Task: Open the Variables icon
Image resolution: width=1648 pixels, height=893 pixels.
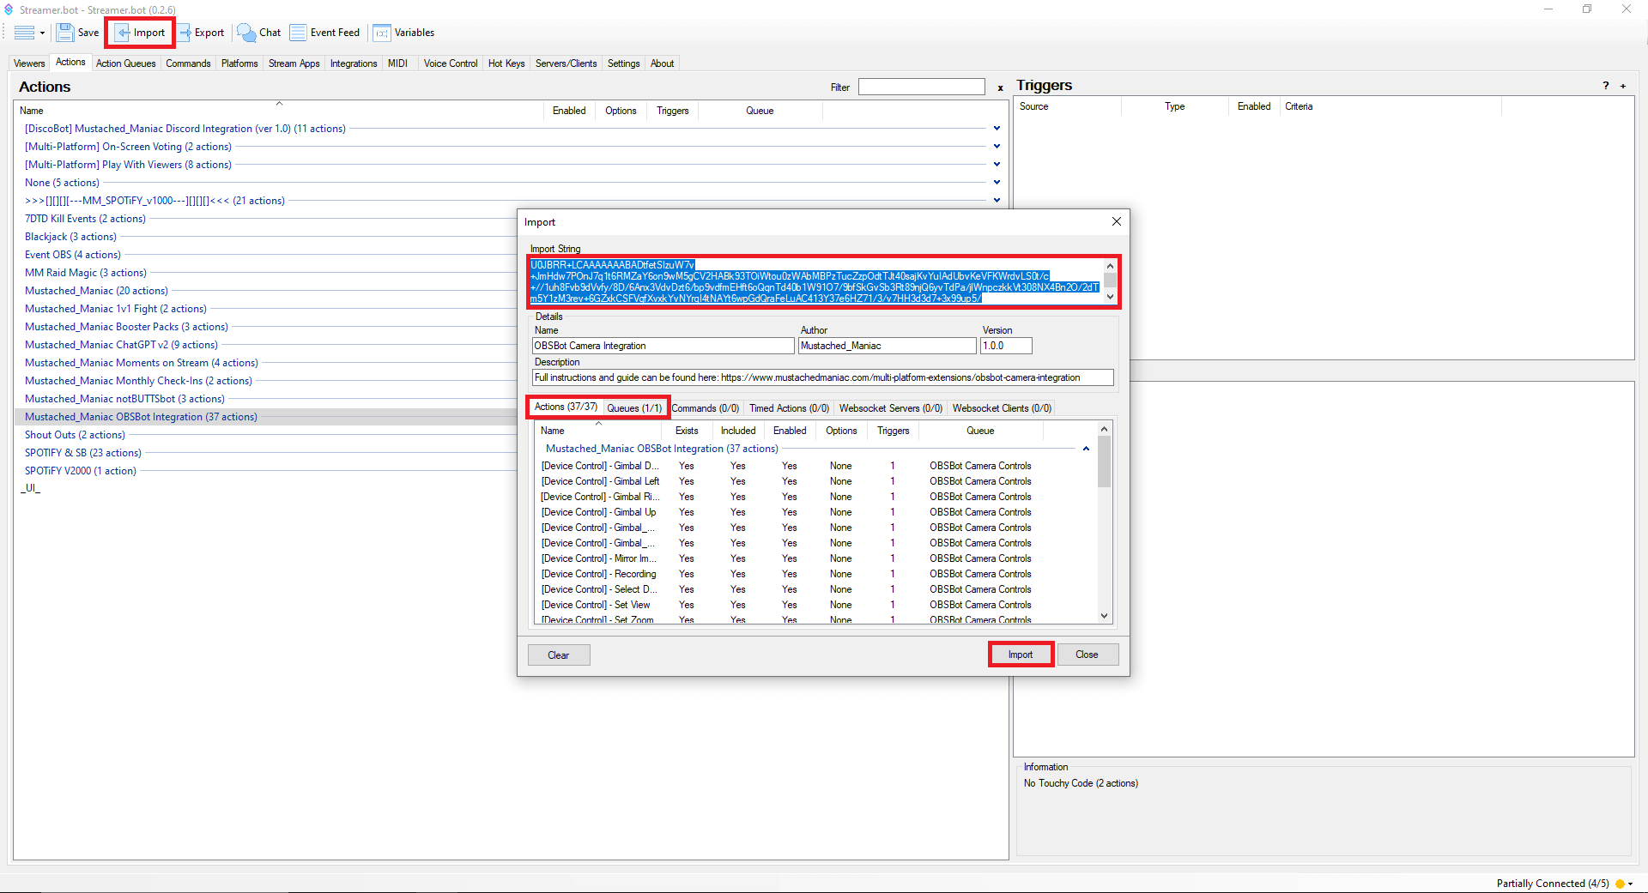Action: click(x=382, y=33)
